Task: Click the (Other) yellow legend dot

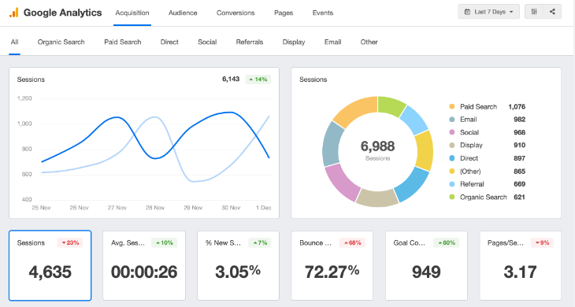Action: point(452,171)
